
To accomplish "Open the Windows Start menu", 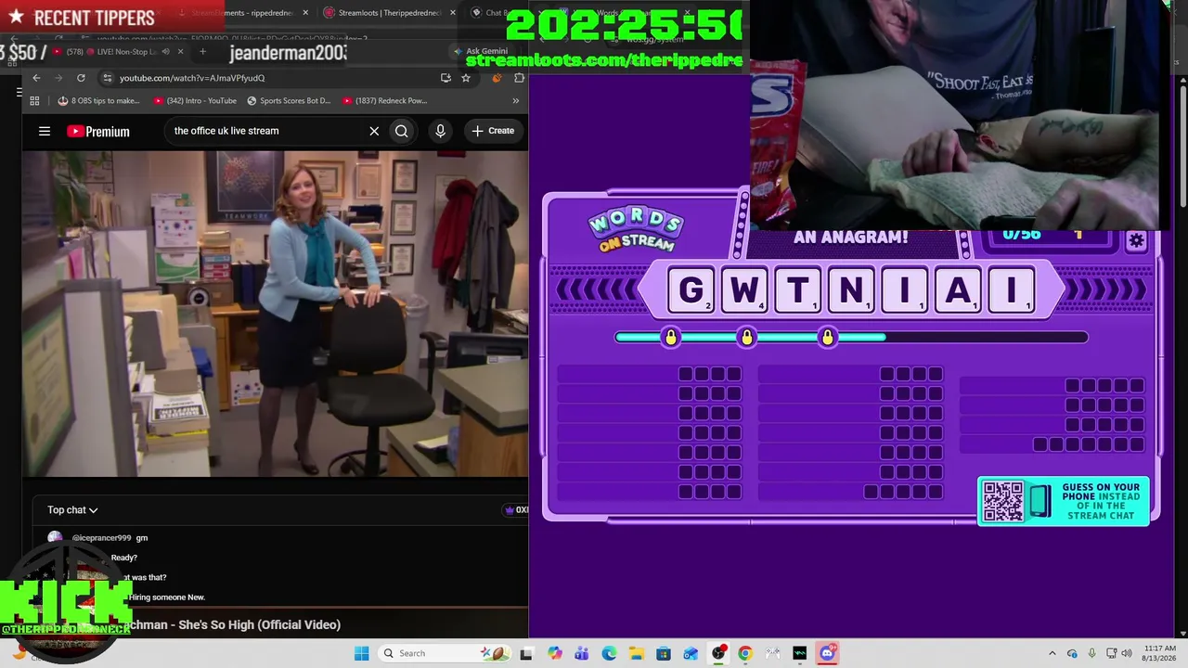I will point(362,653).
